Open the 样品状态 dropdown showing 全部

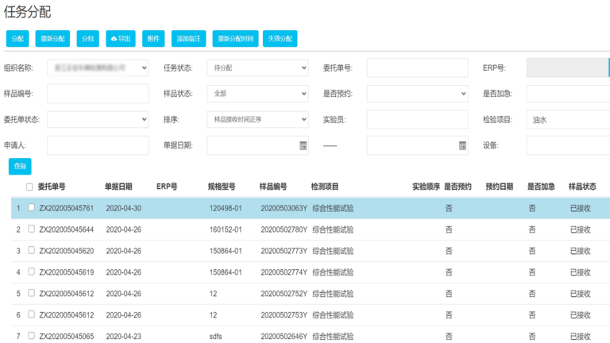[257, 94]
